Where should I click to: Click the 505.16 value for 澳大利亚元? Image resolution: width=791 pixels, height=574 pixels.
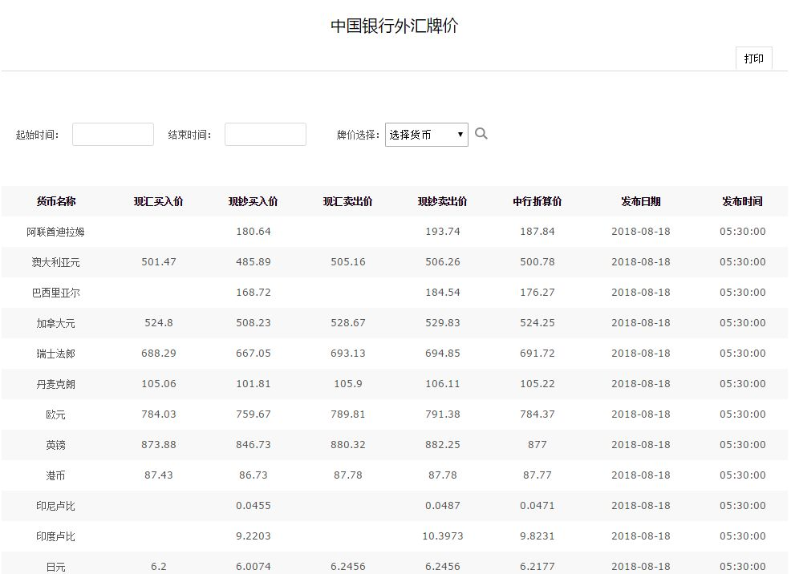pos(348,262)
